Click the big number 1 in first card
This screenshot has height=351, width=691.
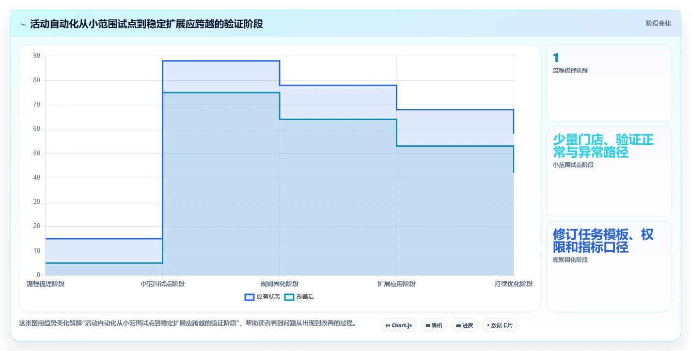point(556,58)
